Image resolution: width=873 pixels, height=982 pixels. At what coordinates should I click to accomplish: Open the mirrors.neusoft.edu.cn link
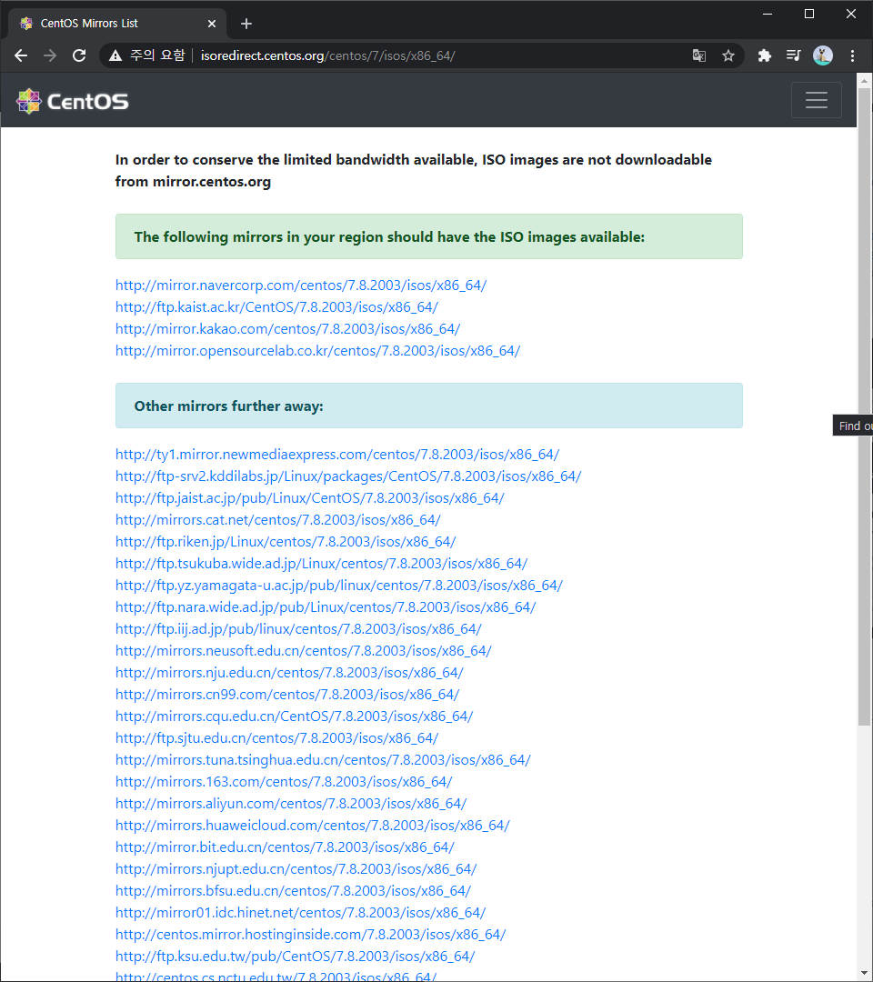pos(303,651)
